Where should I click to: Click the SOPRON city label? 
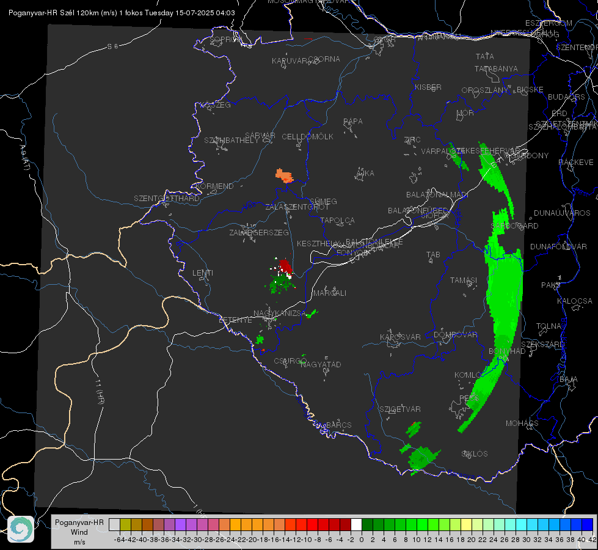(x=226, y=40)
